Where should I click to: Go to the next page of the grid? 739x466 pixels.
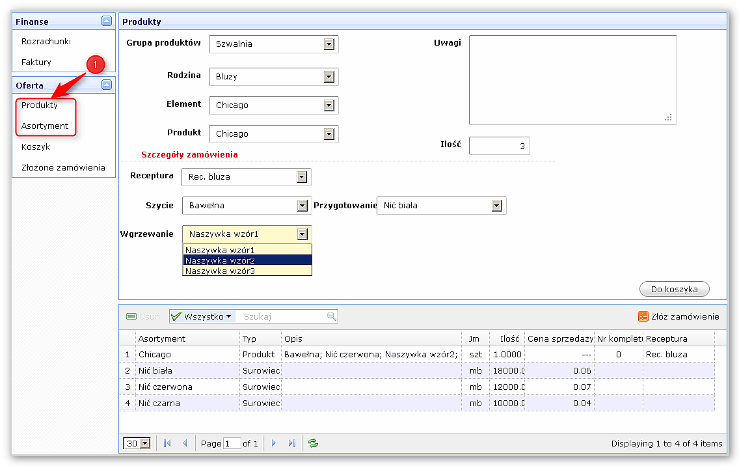[273, 443]
